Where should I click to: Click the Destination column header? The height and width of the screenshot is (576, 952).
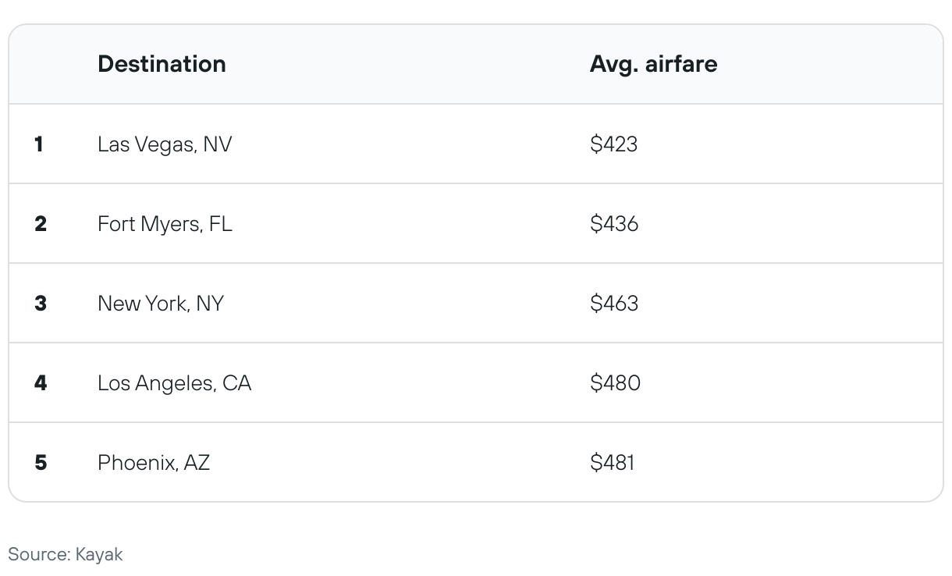[x=162, y=64]
